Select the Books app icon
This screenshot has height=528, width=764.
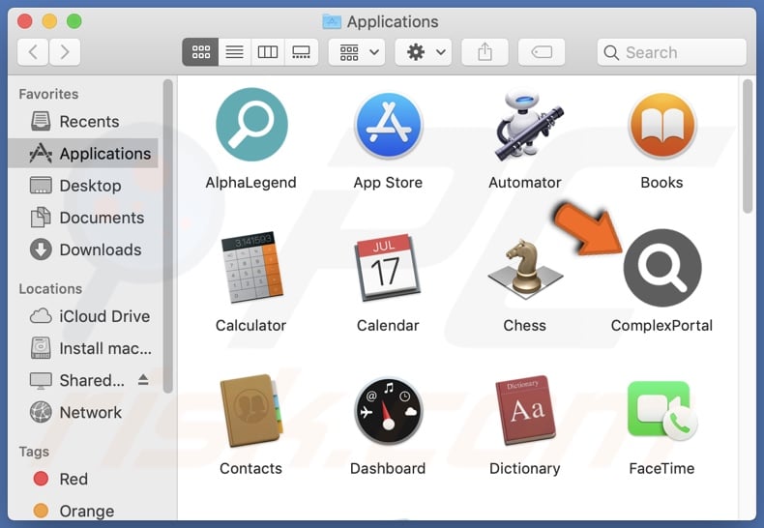click(x=661, y=125)
